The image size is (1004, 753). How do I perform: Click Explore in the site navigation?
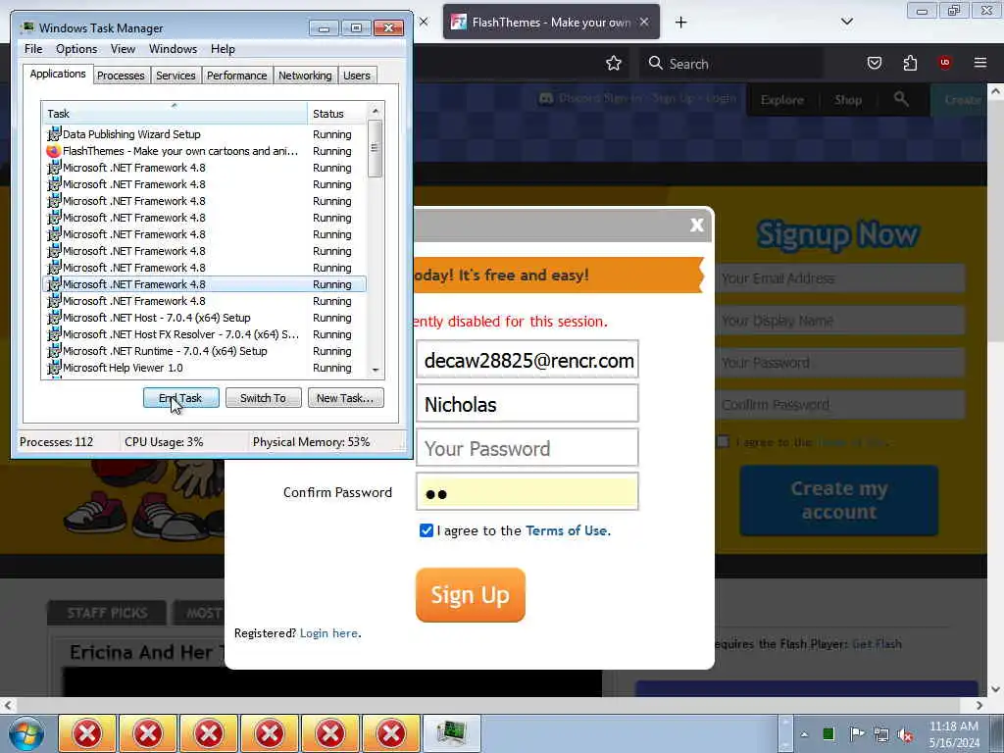pyautogui.click(x=781, y=100)
